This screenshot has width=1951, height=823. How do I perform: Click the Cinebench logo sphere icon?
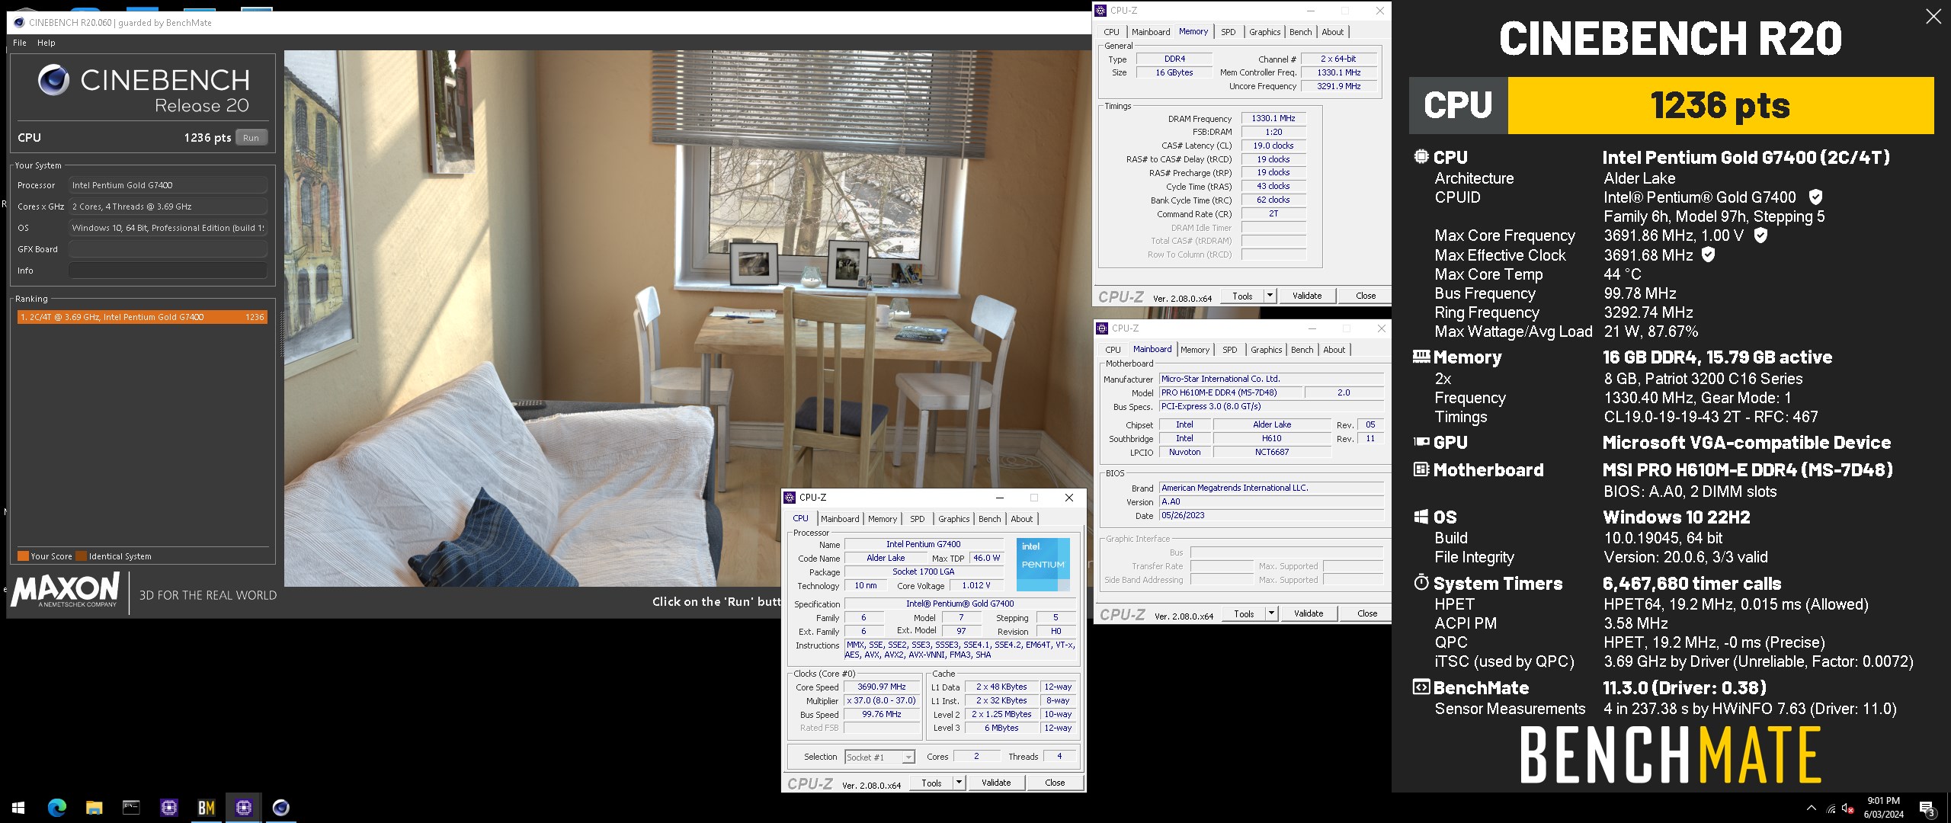click(x=53, y=80)
